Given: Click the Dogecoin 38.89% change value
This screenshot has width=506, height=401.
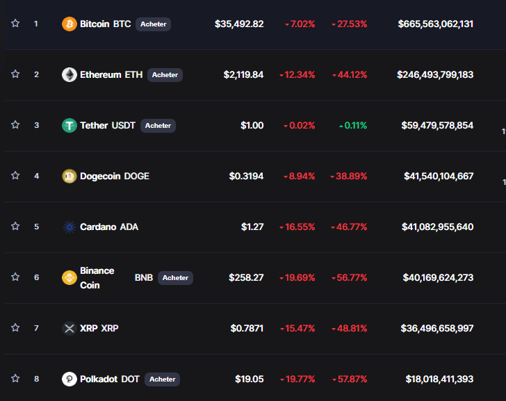Looking at the screenshot, I should coord(348,176).
